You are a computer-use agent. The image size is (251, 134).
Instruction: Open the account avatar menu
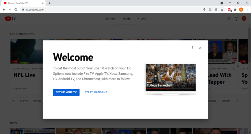click(x=244, y=18)
